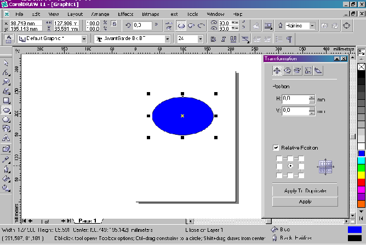
Task: Select the Basic Shapes tool
Action: point(6,129)
